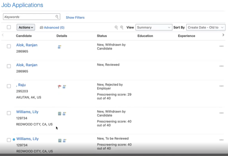Click right arrow to scroll table columns
This screenshot has width=228, height=156.
pos(223,35)
